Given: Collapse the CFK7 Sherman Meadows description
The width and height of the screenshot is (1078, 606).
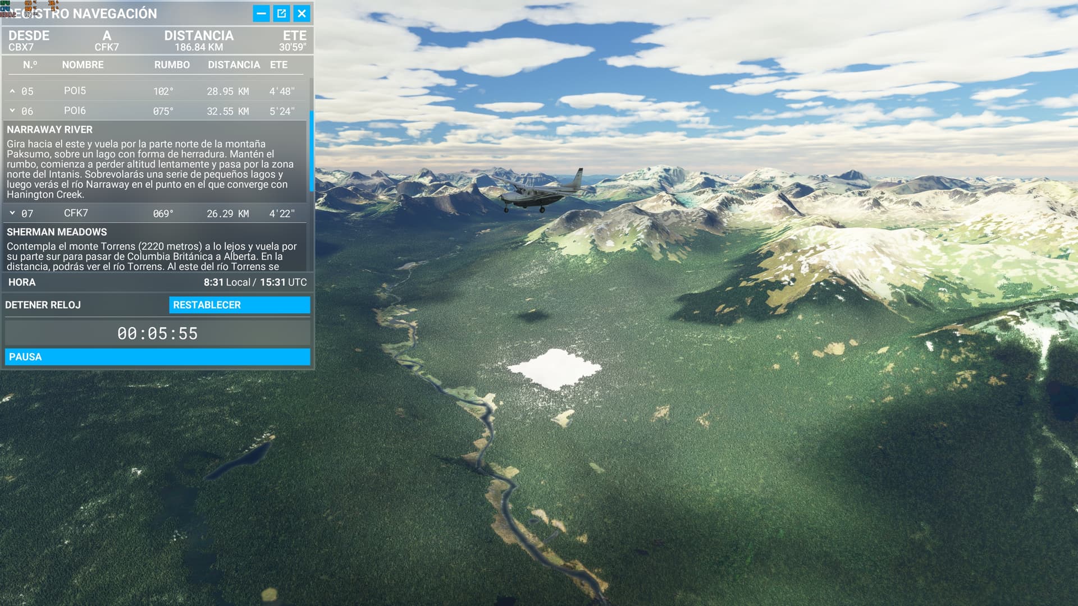Looking at the screenshot, I should tap(13, 213).
